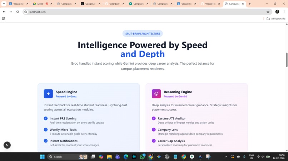Open the Snipping Tool on taskbar

point(208,157)
